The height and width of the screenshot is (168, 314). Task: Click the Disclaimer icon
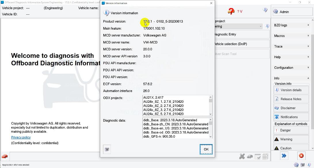277,108
